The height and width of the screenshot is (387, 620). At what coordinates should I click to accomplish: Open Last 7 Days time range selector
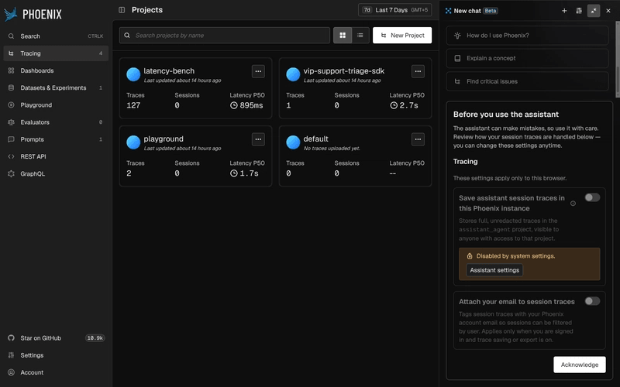tap(394, 10)
